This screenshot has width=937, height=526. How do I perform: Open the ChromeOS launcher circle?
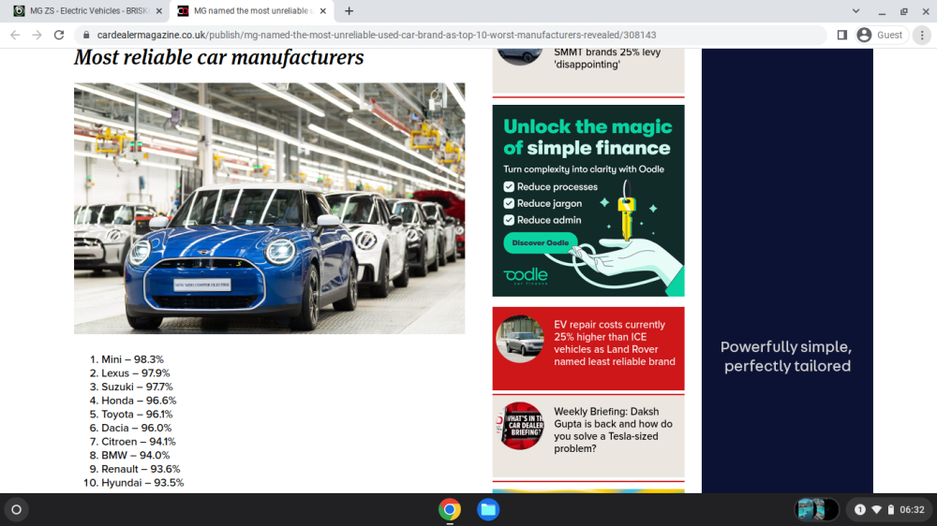pos(16,510)
